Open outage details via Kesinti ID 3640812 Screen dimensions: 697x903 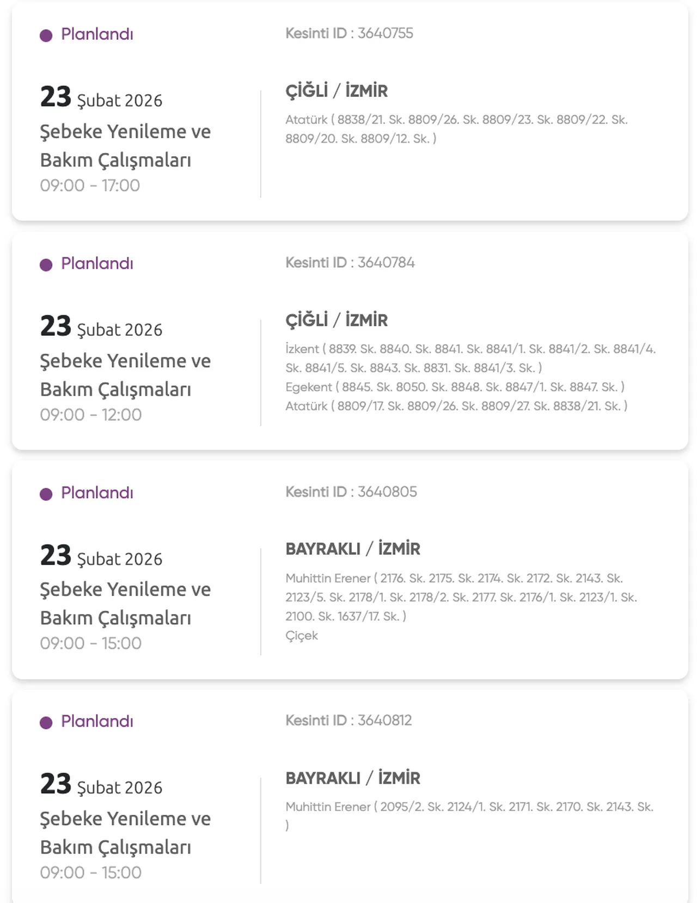click(x=350, y=720)
